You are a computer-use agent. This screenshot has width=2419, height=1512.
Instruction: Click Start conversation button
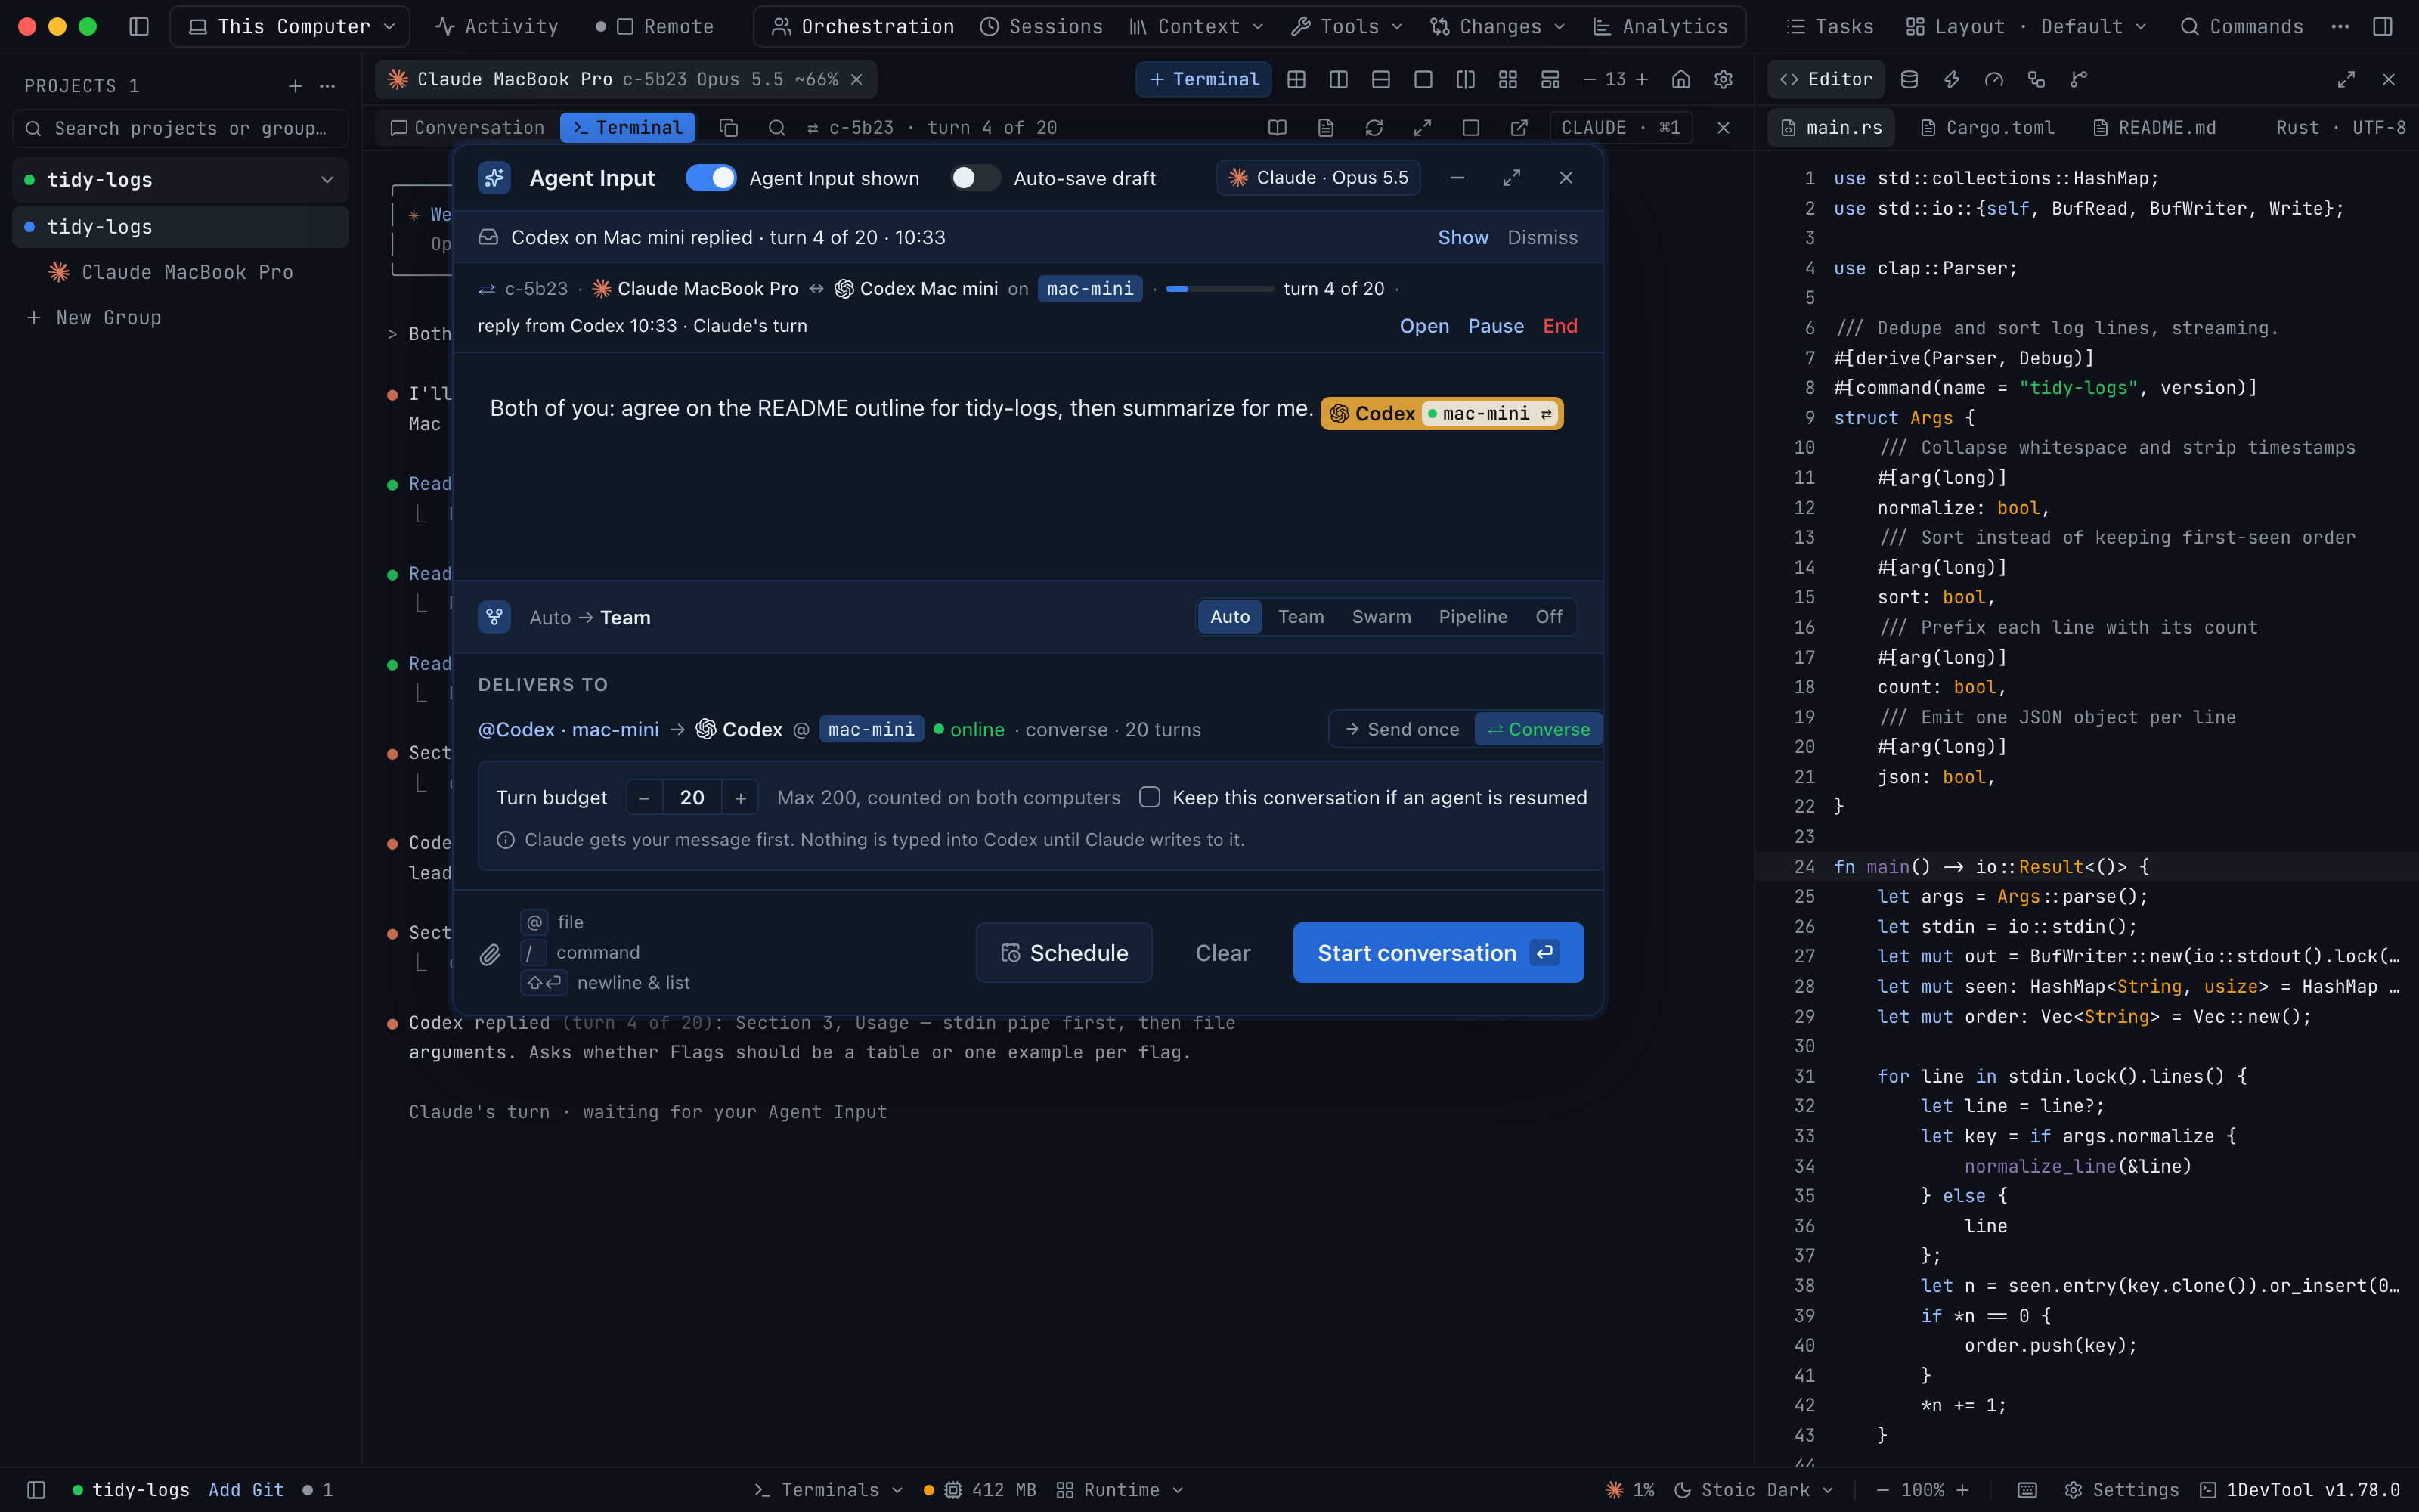[1439, 953]
